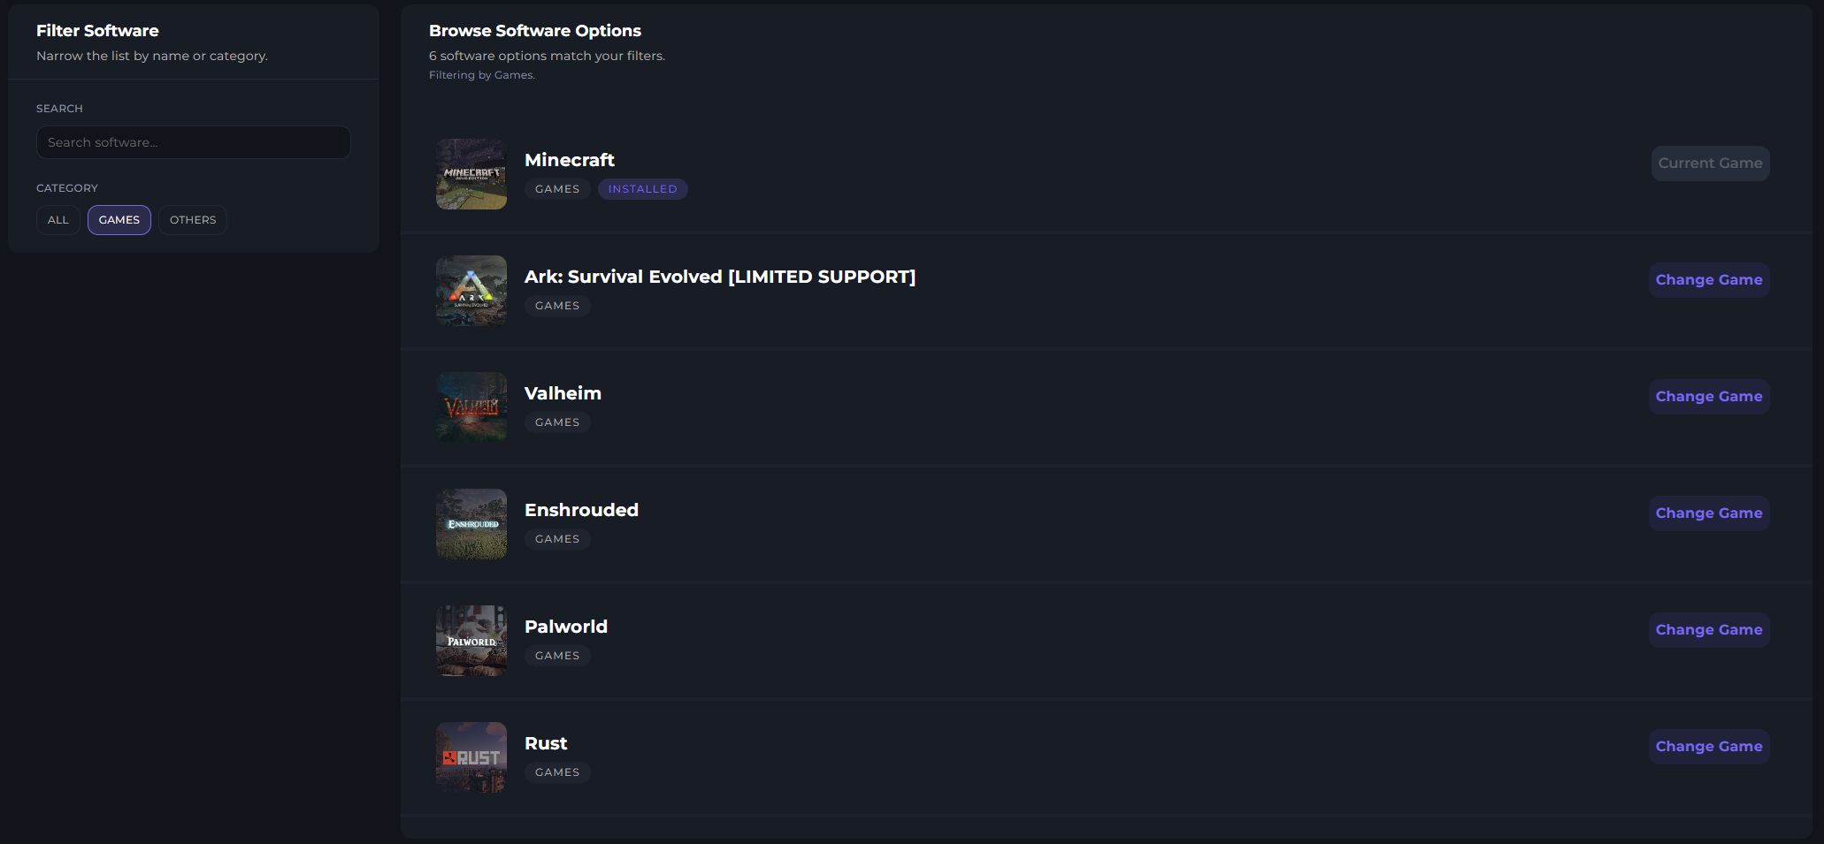Click the Palworld title text
The width and height of the screenshot is (1824, 844).
click(566, 627)
